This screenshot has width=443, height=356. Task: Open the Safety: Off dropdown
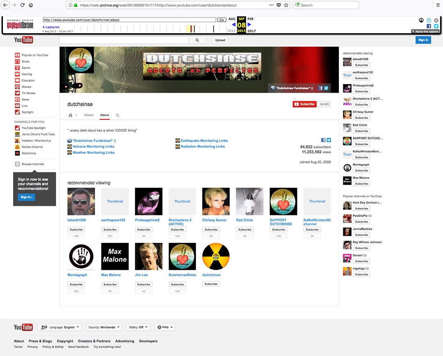click(x=138, y=327)
